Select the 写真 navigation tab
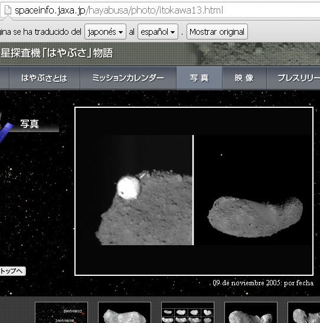320x323 pixels. (x=200, y=78)
